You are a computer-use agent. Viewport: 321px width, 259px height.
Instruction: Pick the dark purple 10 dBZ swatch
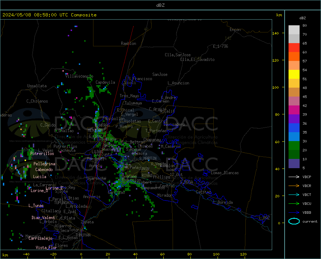point(294,164)
